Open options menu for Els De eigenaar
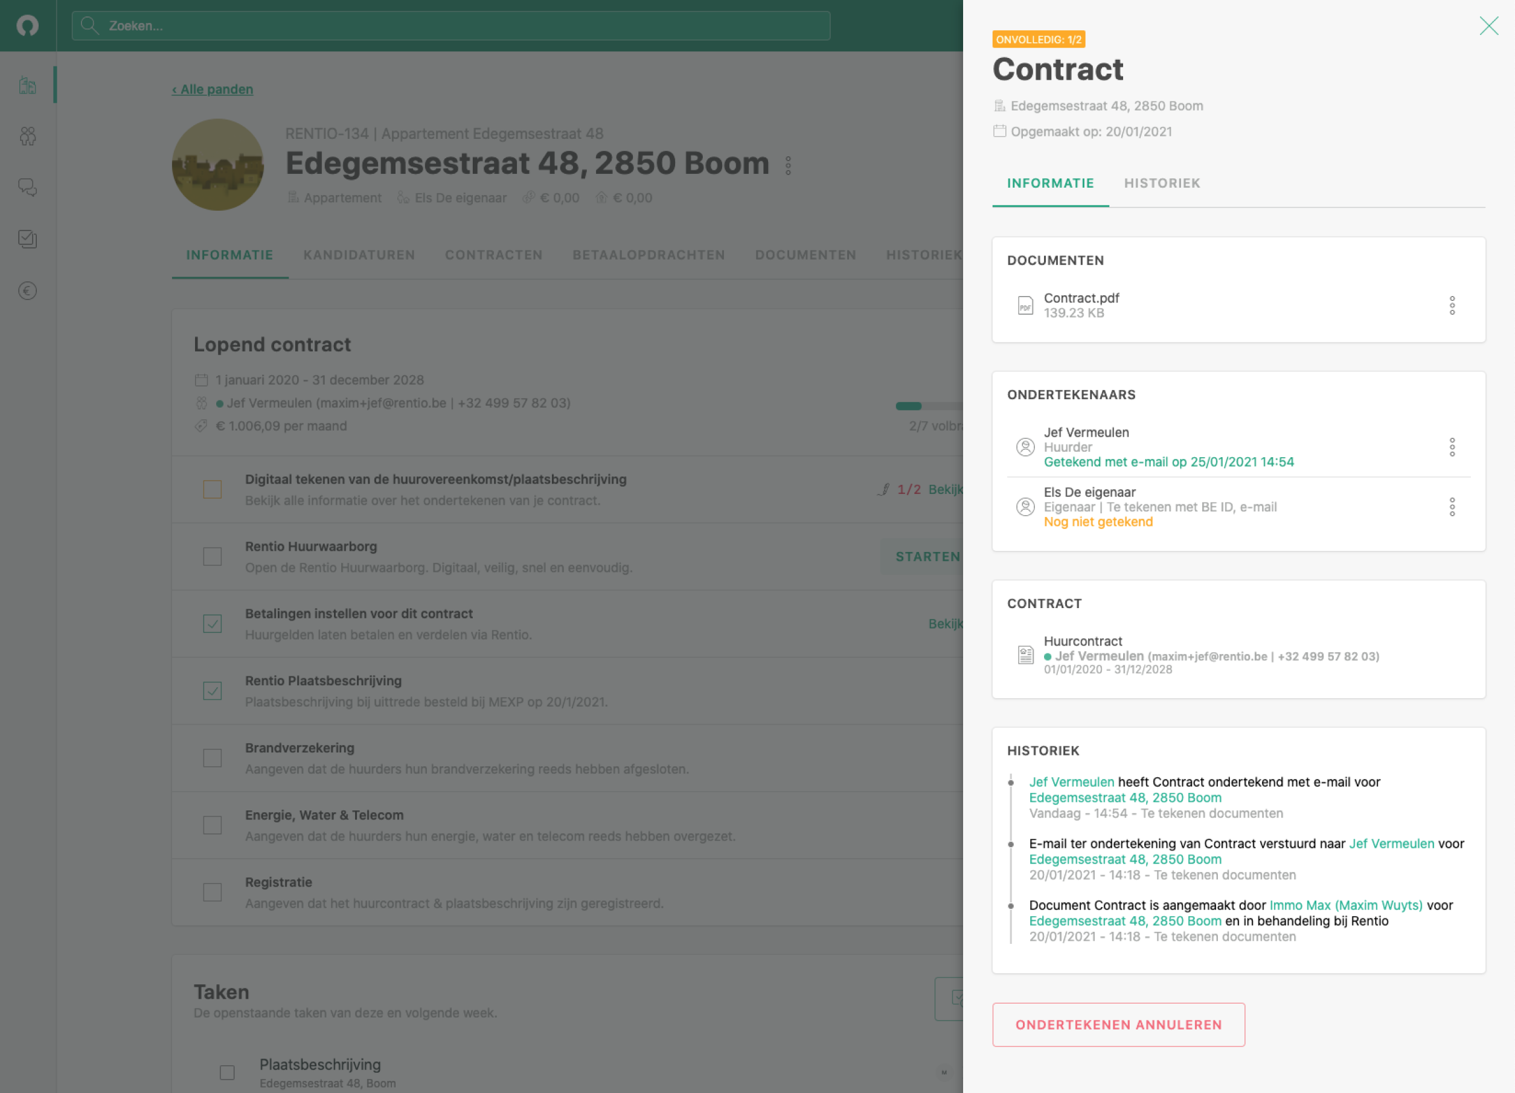The image size is (1515, 1093). pos(1452,507)
